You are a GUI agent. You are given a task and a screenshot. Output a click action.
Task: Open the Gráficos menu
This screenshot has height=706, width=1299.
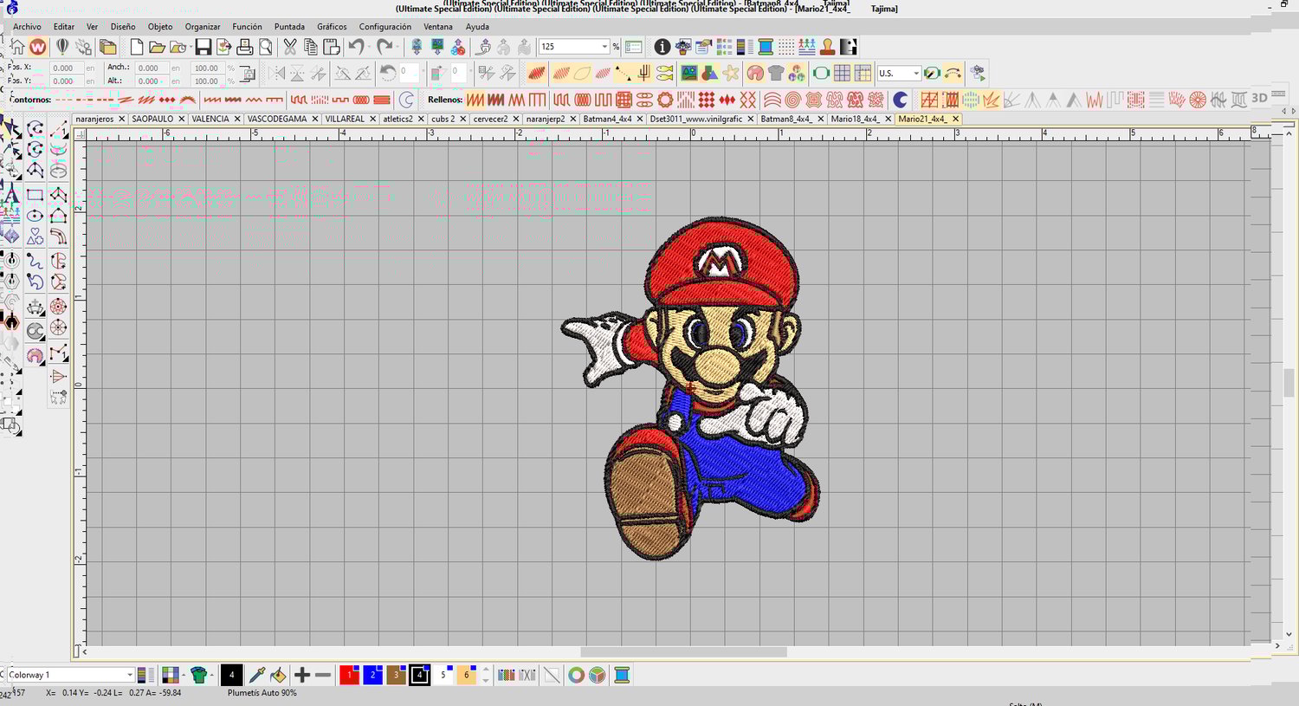(332, 27)
